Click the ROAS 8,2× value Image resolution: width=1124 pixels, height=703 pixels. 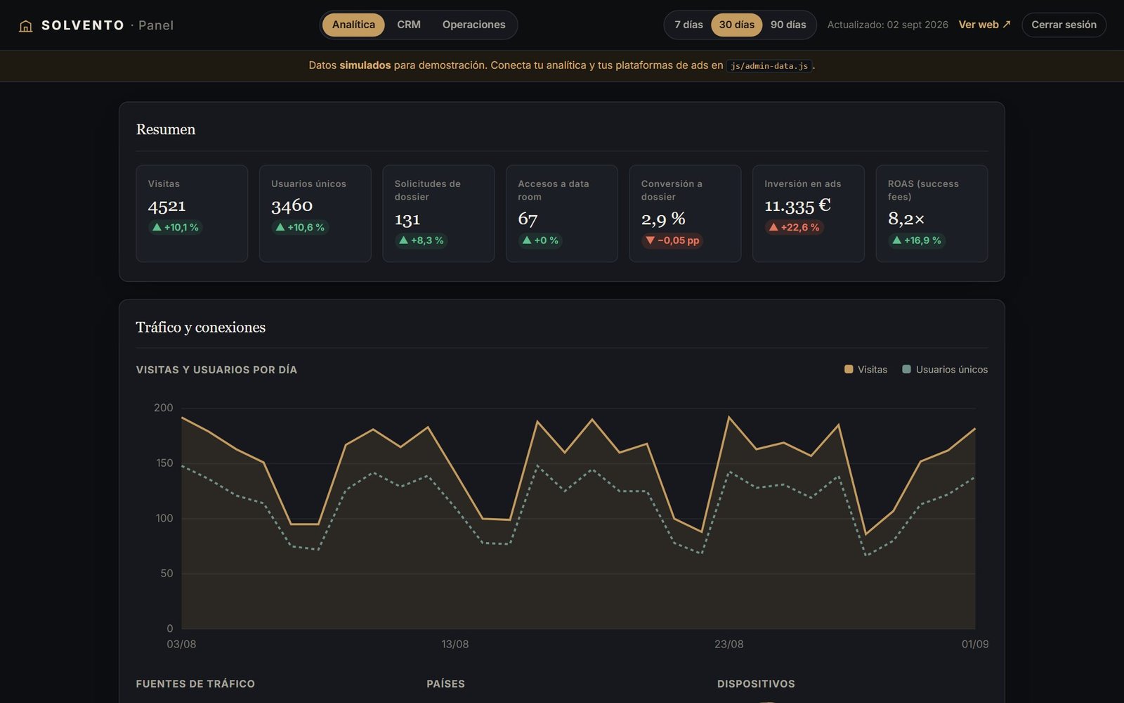(906, 219)
